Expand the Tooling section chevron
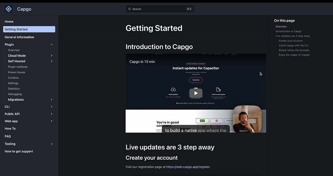The image size is (333, 176). [x=52, y=144]
